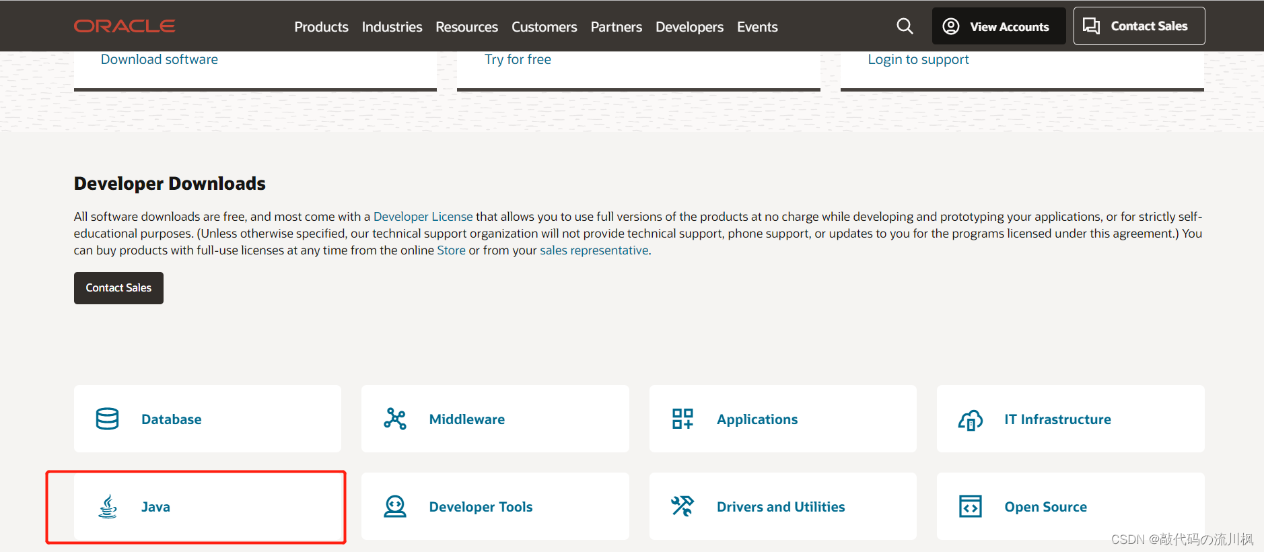Click the Oracle logo
The width and height of the screenshot is (1264, 552).
coord(125,26)
